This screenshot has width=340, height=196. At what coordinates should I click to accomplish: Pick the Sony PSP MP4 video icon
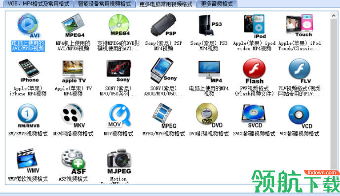[x=164, y=25]
